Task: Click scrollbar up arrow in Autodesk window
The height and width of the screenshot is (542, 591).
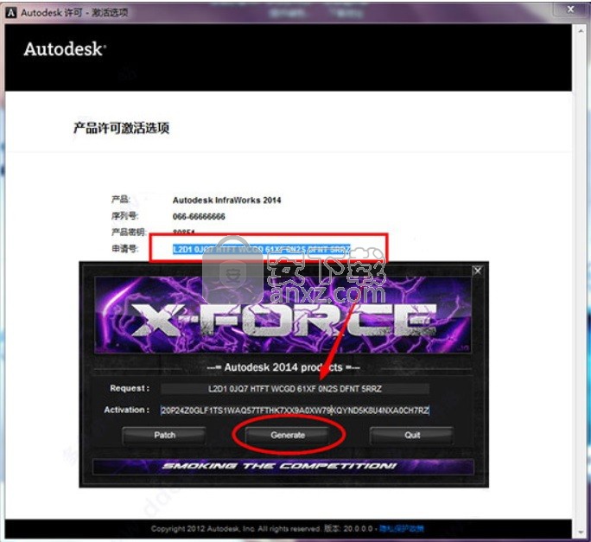Action: (581, 31)
